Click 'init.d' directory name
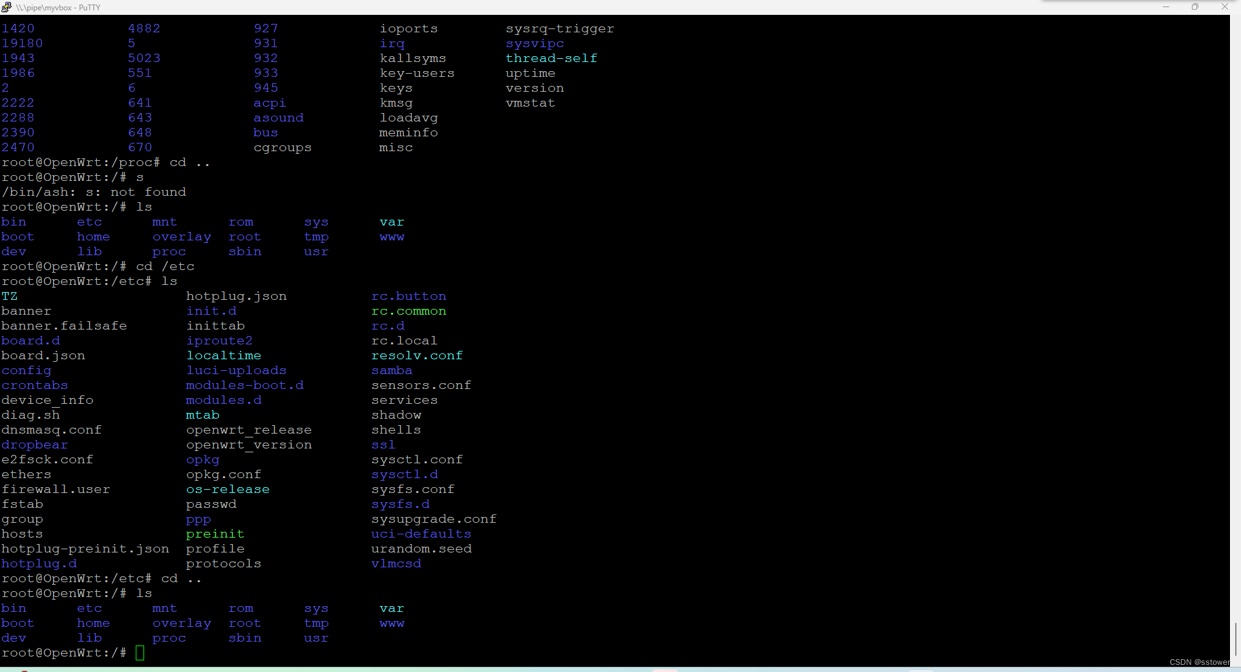The width and height of the screenshot is (1241, 672). pyautogui.click(x=211, y=311)
